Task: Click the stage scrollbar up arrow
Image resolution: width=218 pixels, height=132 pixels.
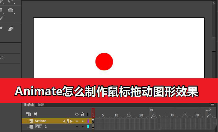Action: [214, 2]
